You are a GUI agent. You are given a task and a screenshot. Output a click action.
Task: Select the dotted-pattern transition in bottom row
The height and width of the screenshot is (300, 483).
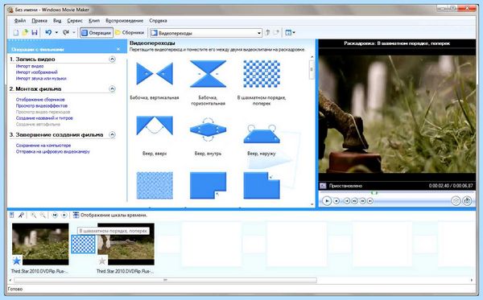pyautogui.click(x=155, y=185)
